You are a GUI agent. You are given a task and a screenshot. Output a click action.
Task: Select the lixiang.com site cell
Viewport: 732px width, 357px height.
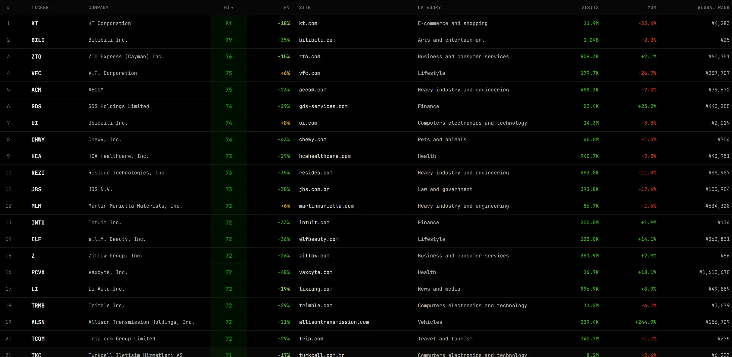[316, 289]
